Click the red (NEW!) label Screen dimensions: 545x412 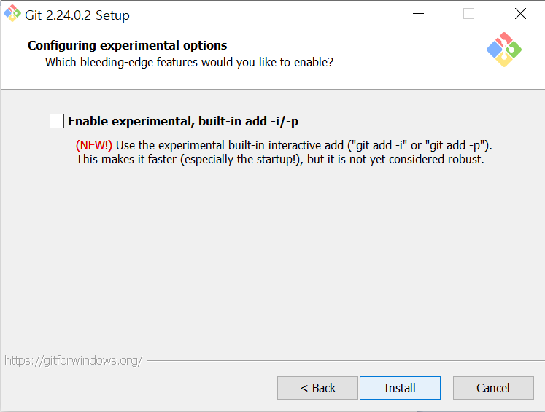(94, 145)
